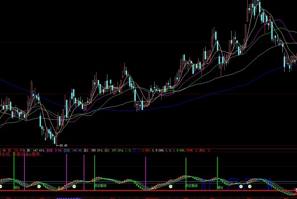Click the leftmost 满仓 marker in indicator panel

(16, 187)
